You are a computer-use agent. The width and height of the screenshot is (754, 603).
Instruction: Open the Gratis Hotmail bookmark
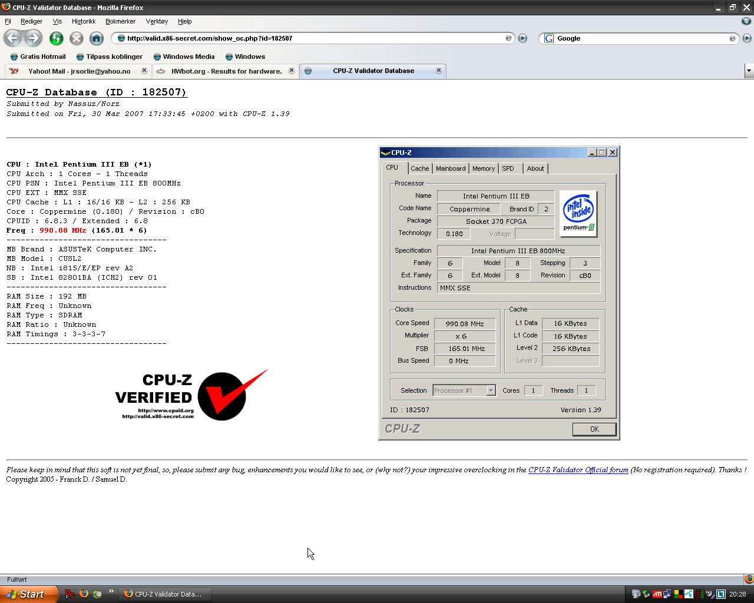[38, 57]
